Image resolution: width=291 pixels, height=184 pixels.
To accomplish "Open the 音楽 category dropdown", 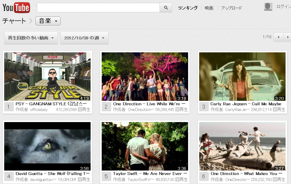I will click(x=48, y=21).
